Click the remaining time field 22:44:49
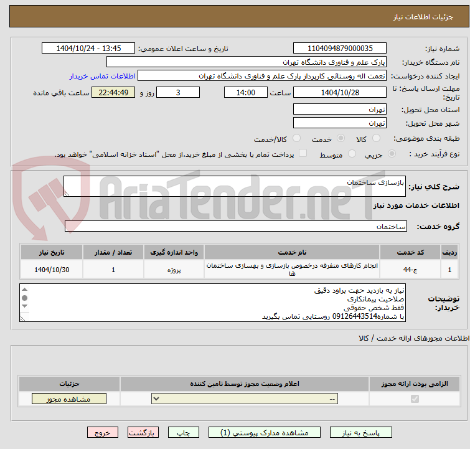470x449 pixels. (113, 92)
